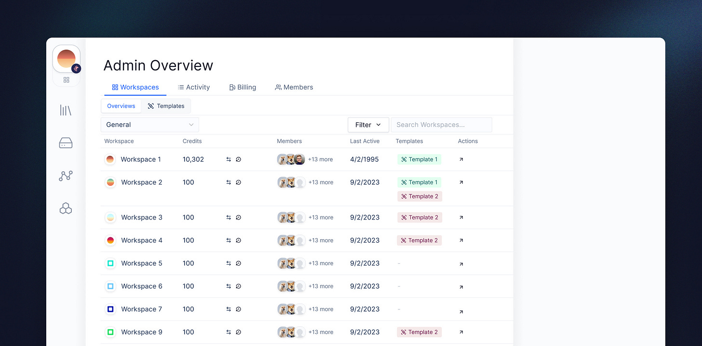Click transfer credits icon for Workspace 6

click(229, 286)
